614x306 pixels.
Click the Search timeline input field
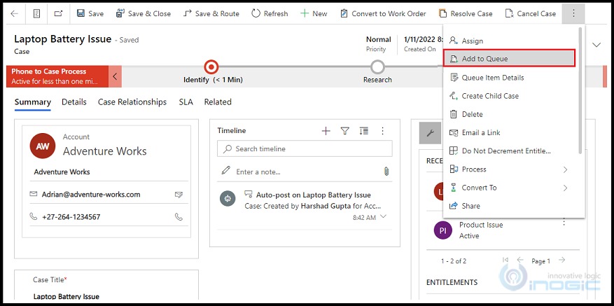(x=305, y=149)
